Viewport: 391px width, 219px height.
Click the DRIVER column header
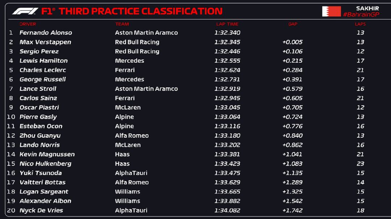(x=28, y=24)
